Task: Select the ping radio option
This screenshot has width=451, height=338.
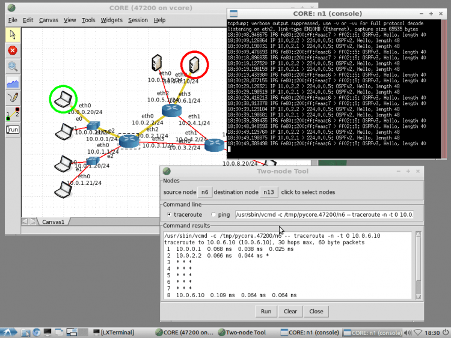Action: click(213, 214)
